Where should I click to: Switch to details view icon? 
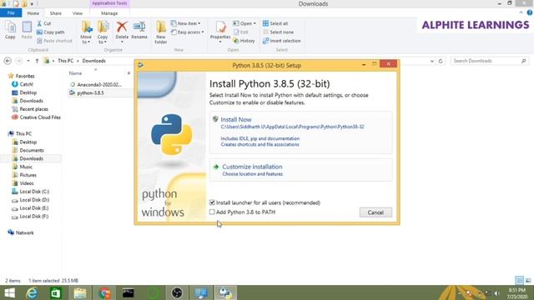pyautogui.click(x=519, y=280)
